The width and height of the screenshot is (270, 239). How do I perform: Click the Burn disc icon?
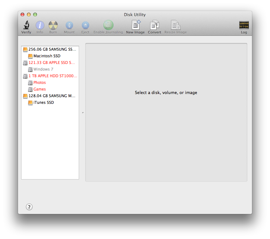point(53,25)
